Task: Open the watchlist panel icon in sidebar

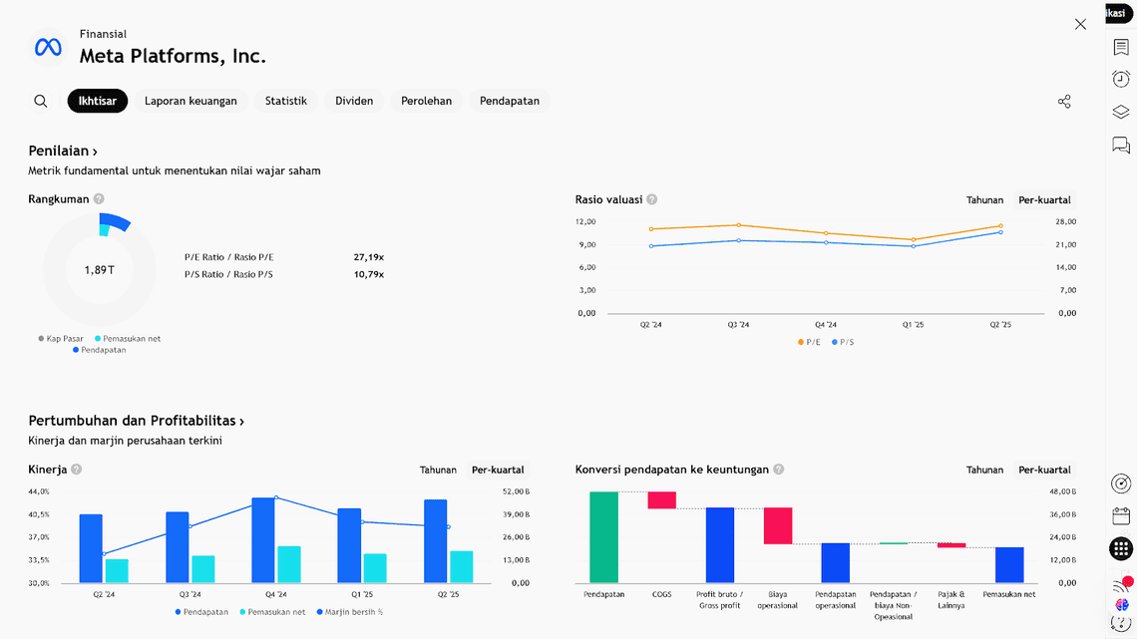Action: (1121, 48)
